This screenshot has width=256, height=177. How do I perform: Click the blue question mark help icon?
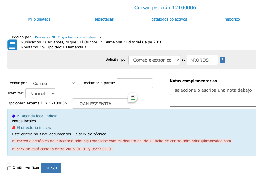[x=222, y=60]
